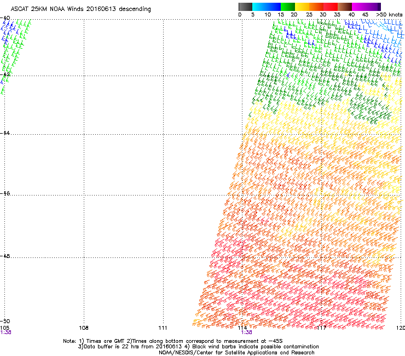405x356 pixels.
Task: Click the latitude label '-50'
Action: [5, 321]
